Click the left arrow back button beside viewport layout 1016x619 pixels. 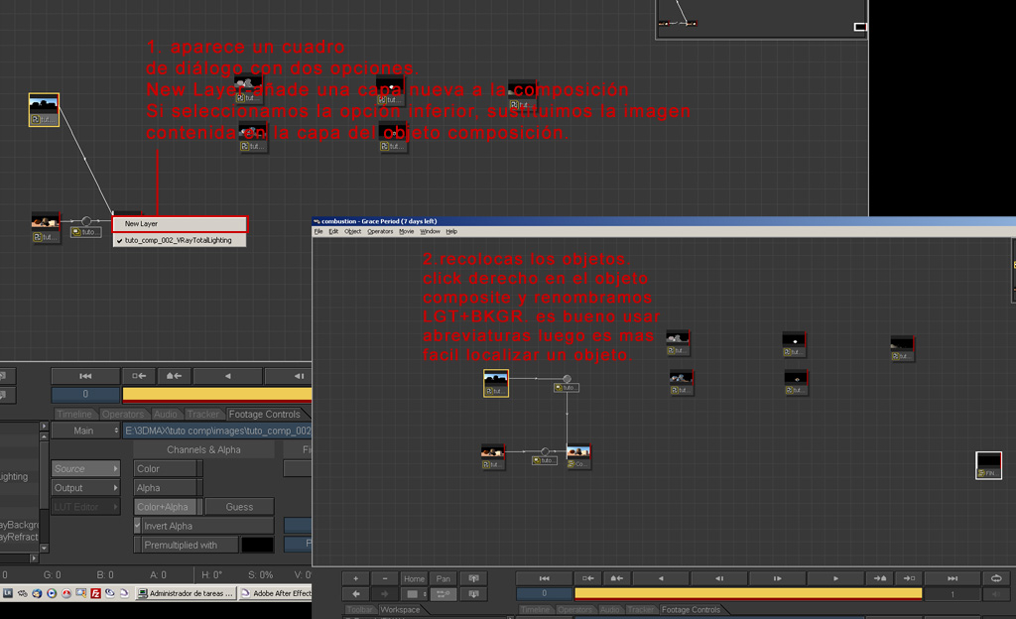(356, 594)
